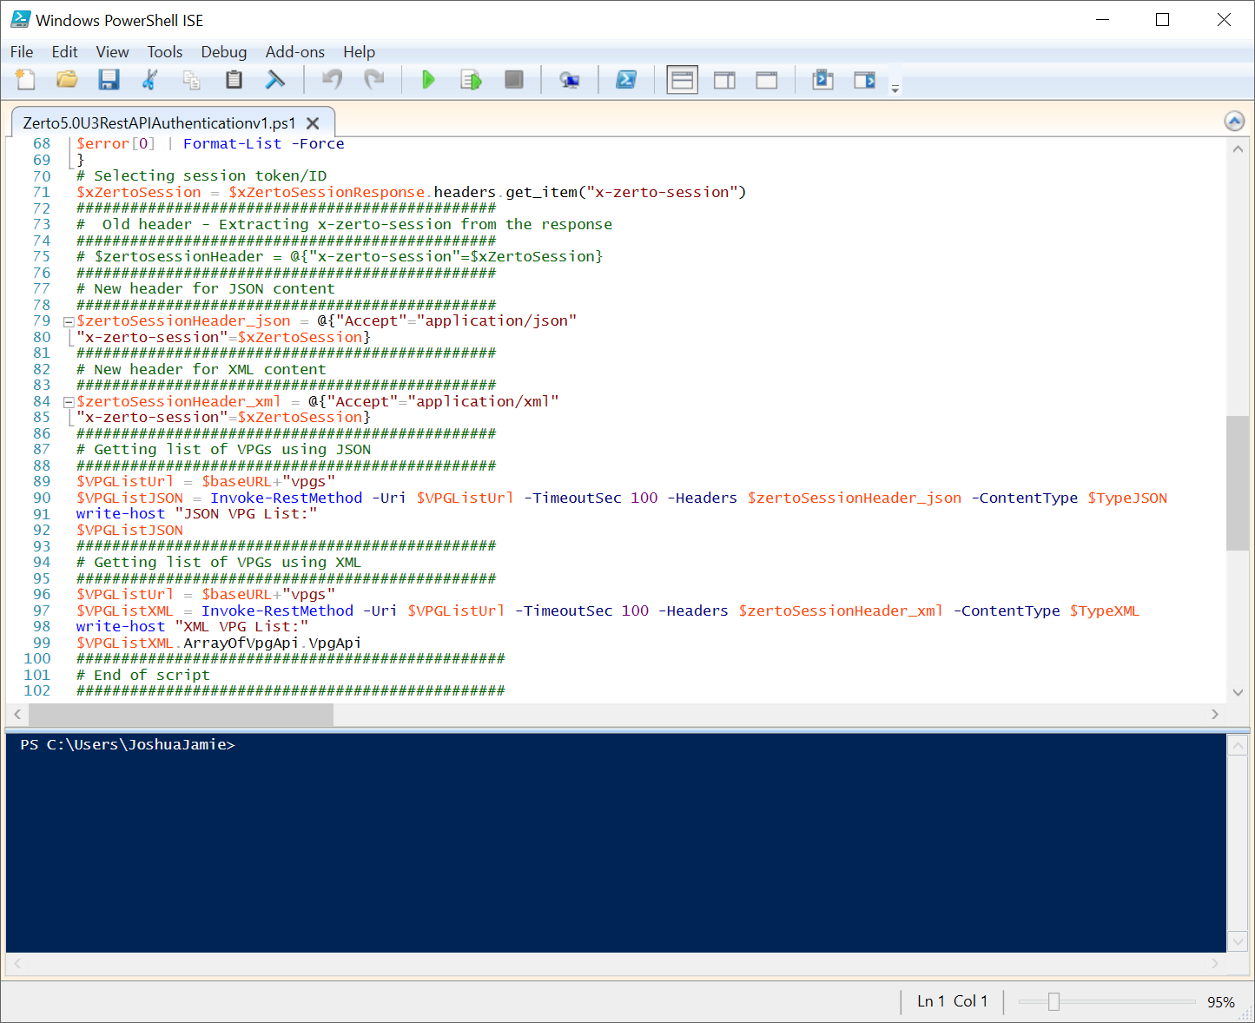The width and height of the screenshot is (1255, 1023).
Task: Run the script with the green play button
Action: 428,80
